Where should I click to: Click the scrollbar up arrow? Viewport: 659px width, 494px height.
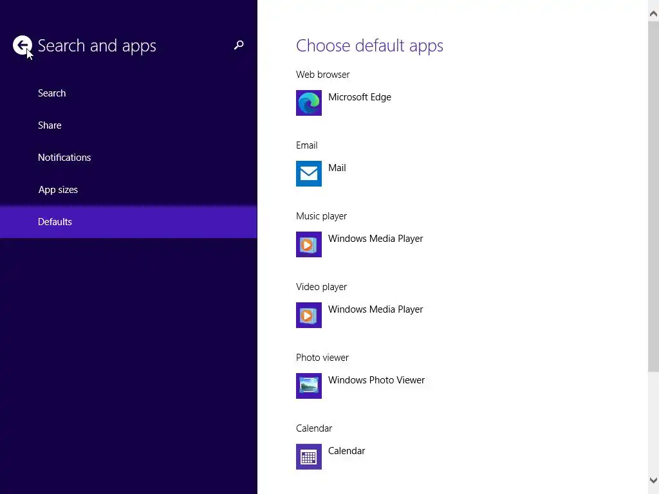click(x=653, y=14)
